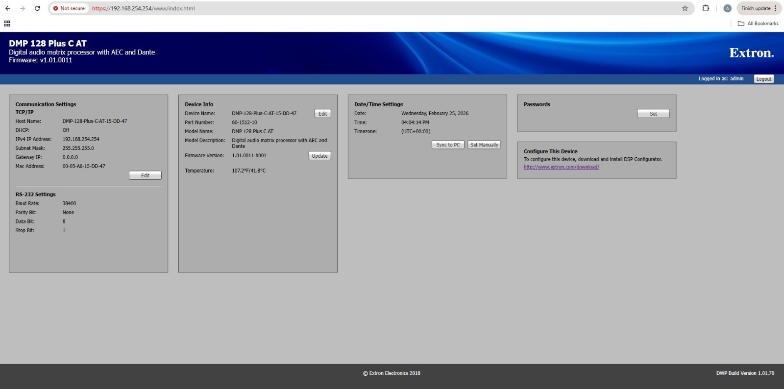
Task: Click the Temperature reading 107.2°F/41.8°C
Action: pos(248,170)
